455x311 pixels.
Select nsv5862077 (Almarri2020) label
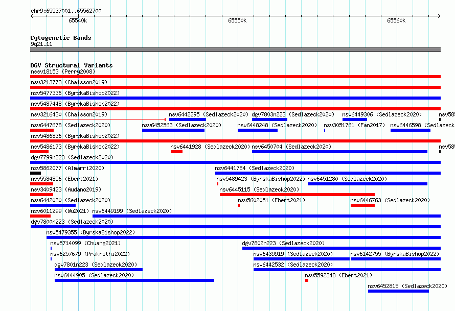click(x=67, y=168)
